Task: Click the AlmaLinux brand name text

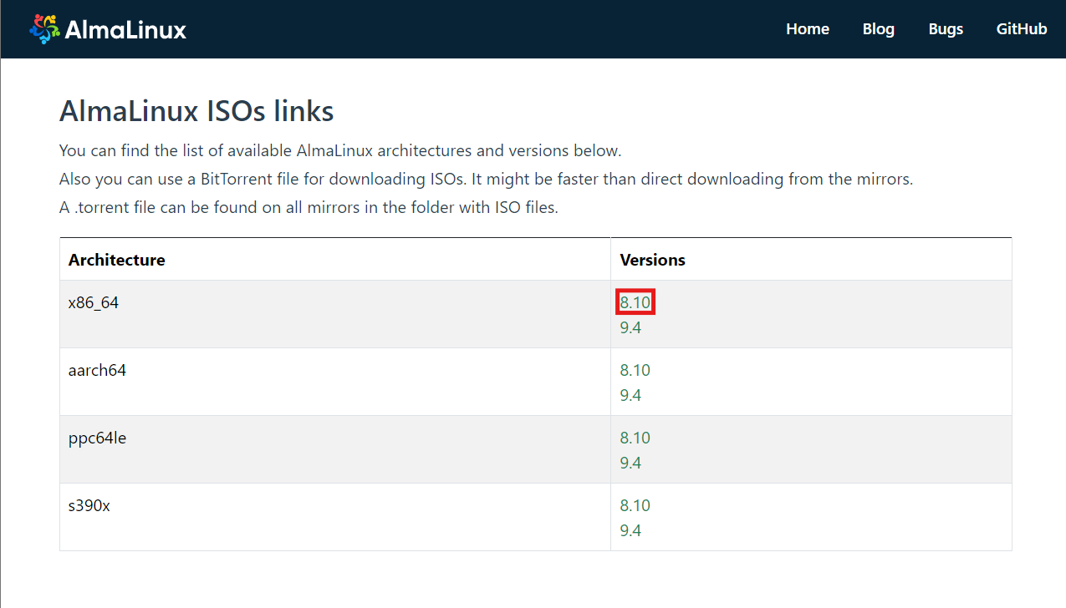Action: (x=125, y=29)
